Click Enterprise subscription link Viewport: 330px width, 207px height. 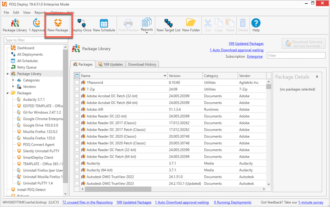point(255,56)
